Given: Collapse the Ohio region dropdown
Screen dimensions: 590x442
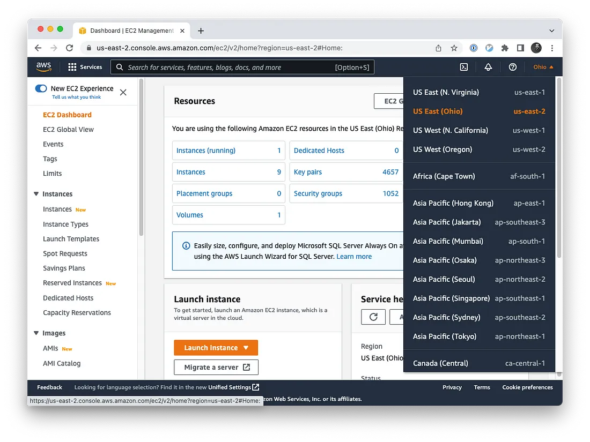Looking at the screenshot, I should (543, 67).
